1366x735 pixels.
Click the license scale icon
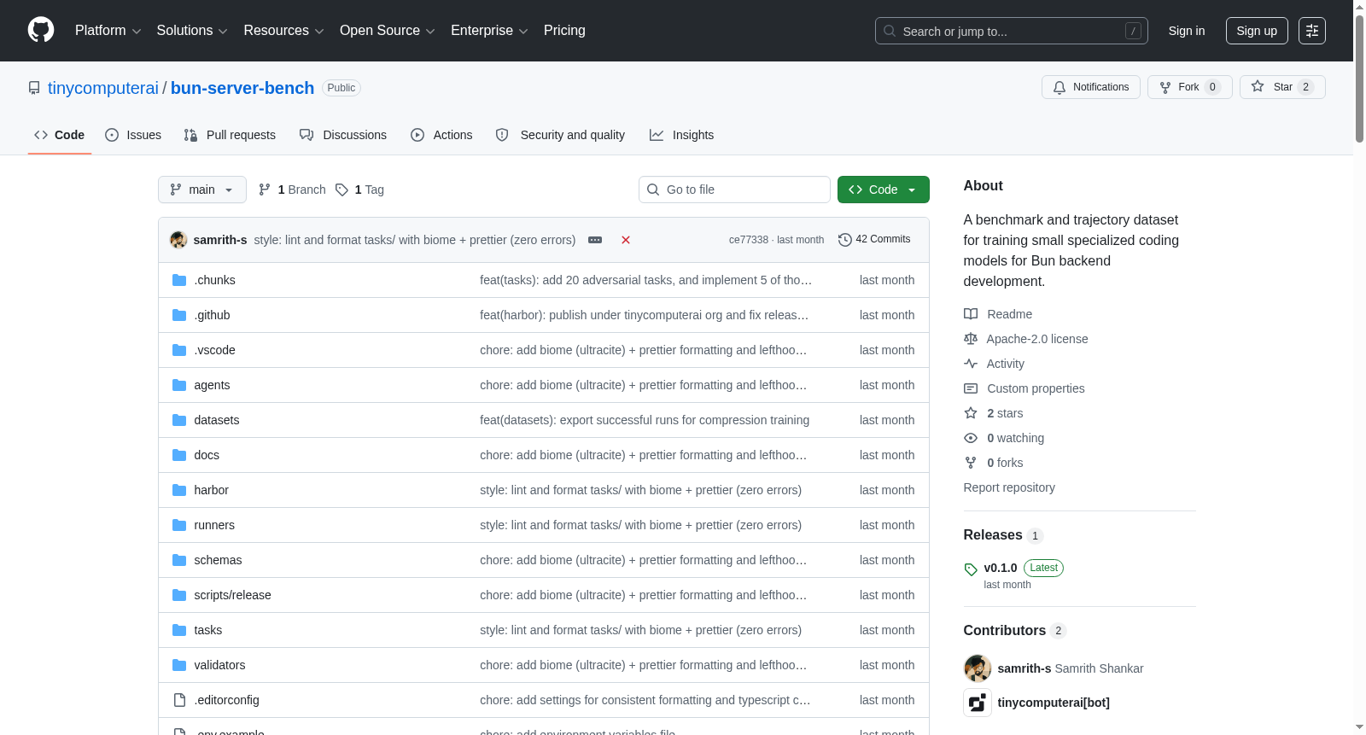click(971, 339)
